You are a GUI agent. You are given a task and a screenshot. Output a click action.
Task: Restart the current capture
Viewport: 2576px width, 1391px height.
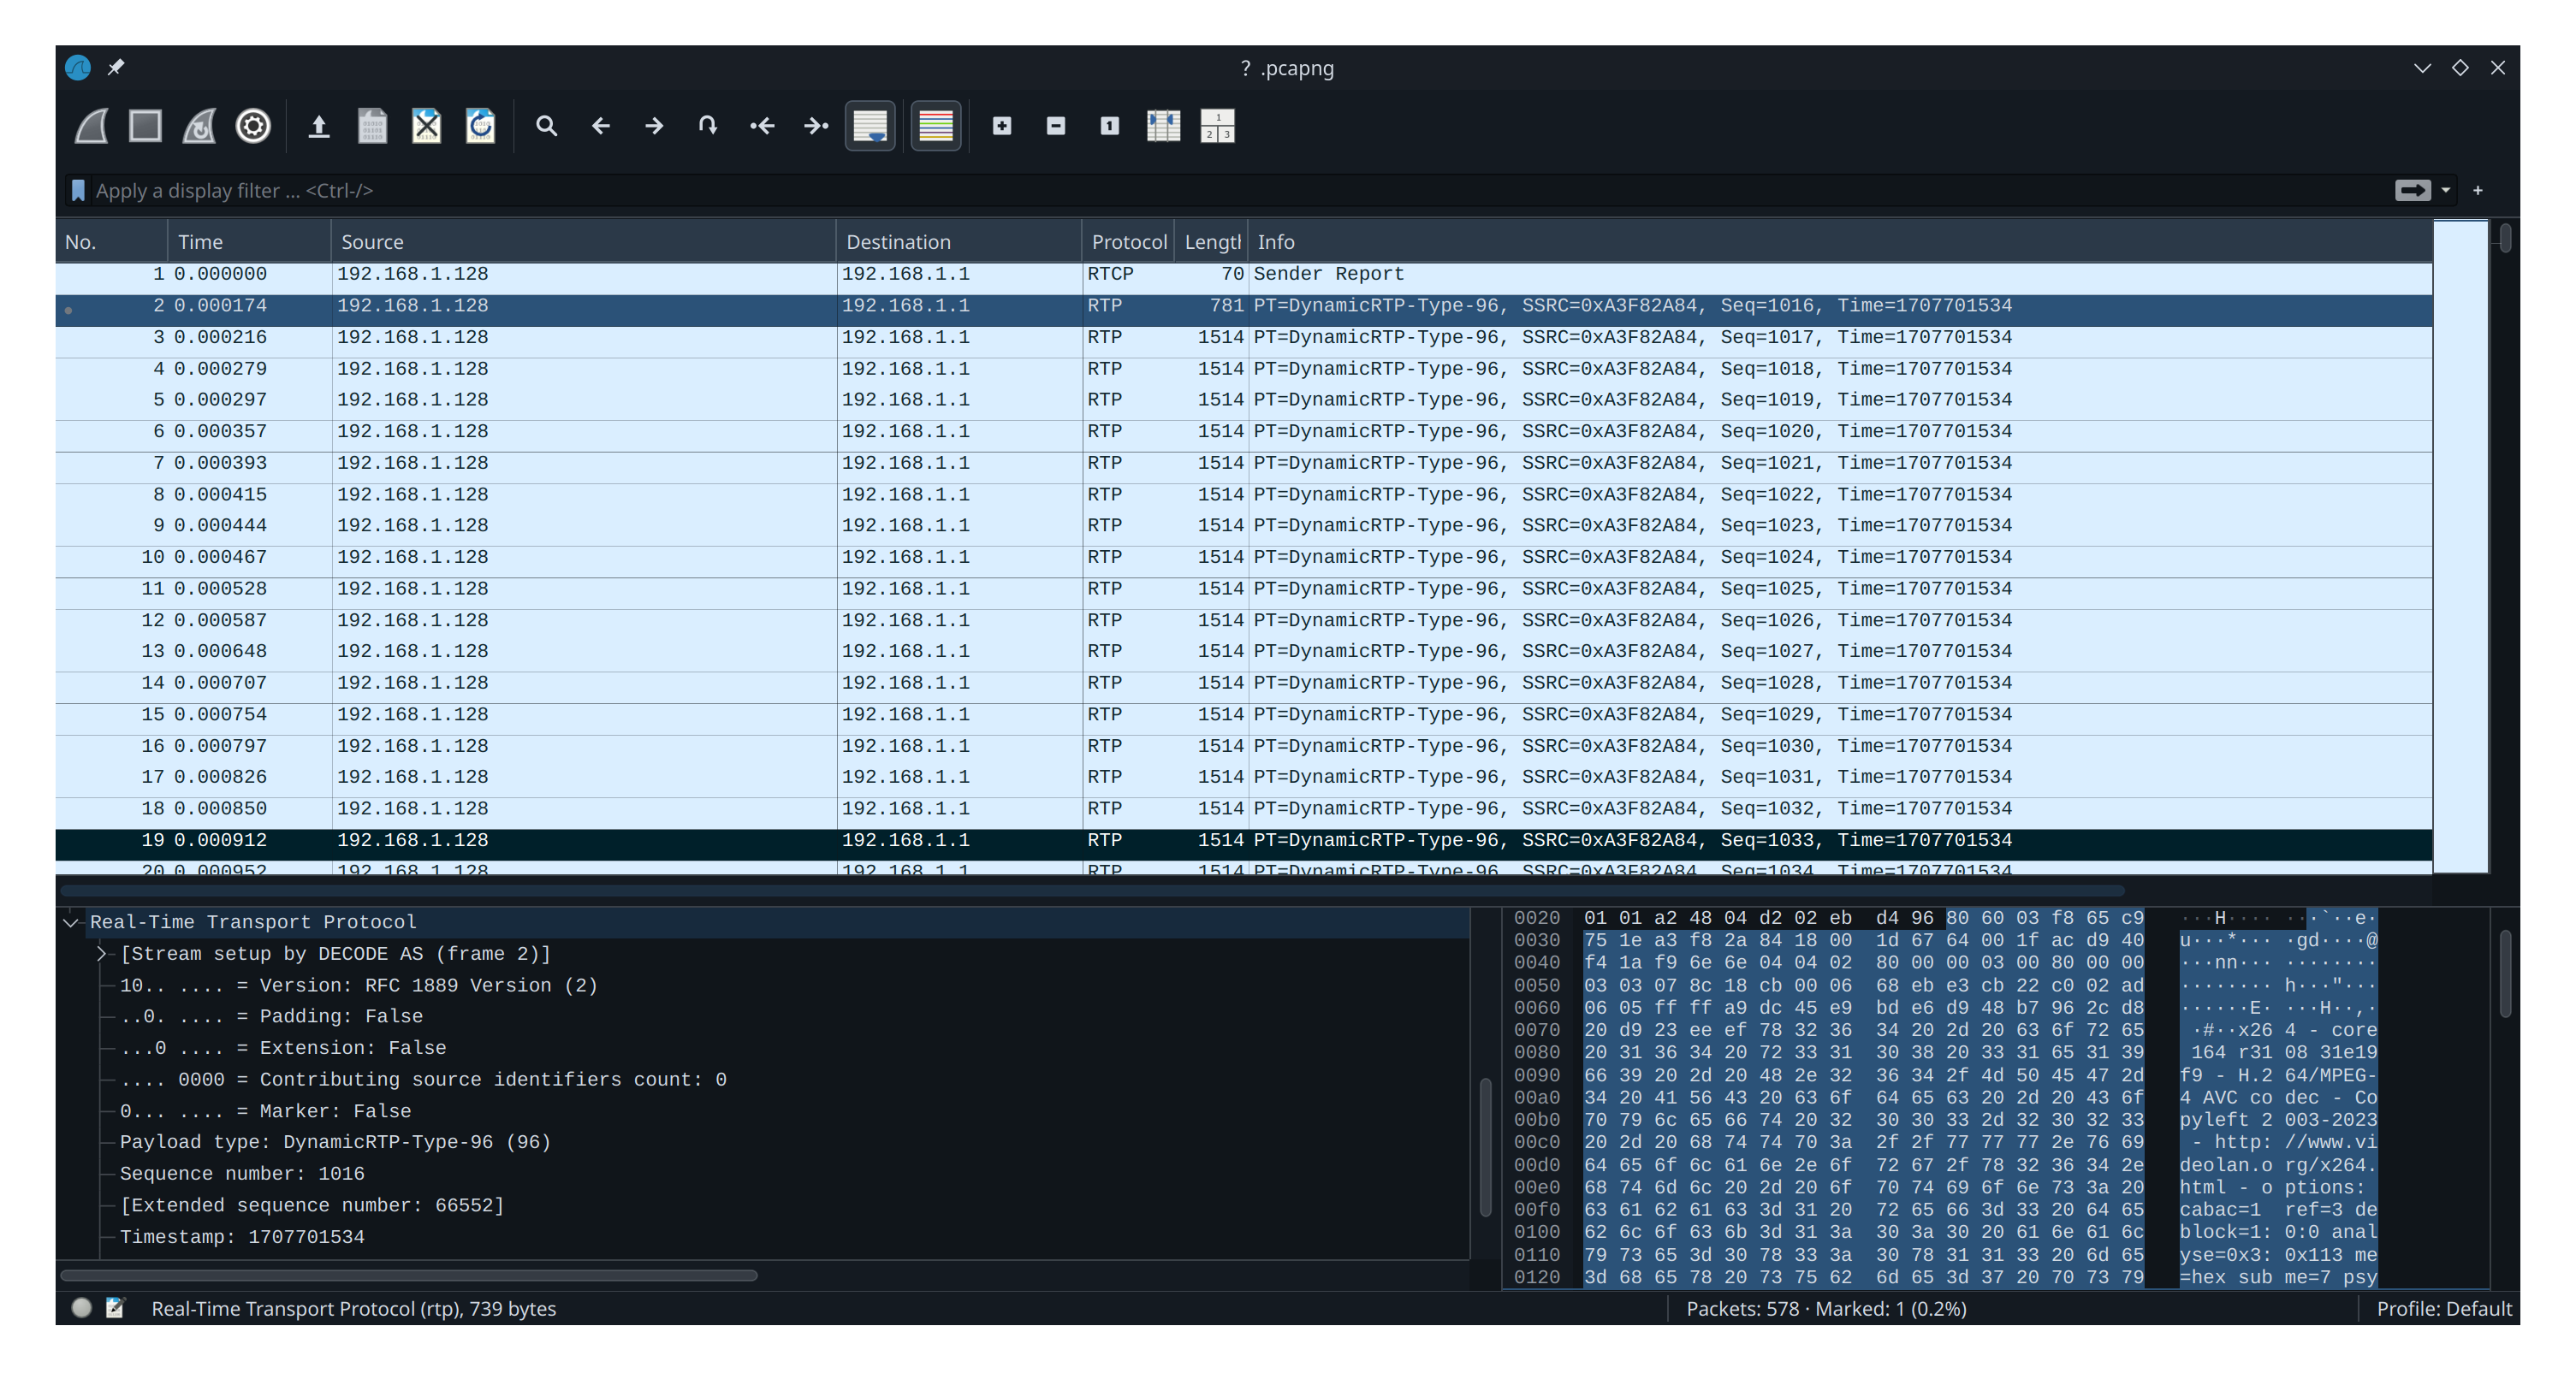click(200, 126)
